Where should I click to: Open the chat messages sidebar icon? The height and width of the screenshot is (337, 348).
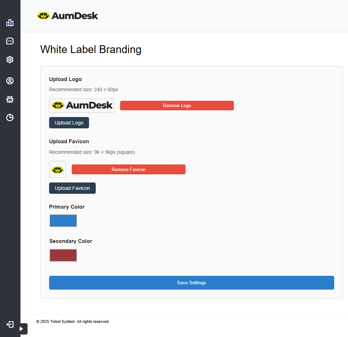10,41
